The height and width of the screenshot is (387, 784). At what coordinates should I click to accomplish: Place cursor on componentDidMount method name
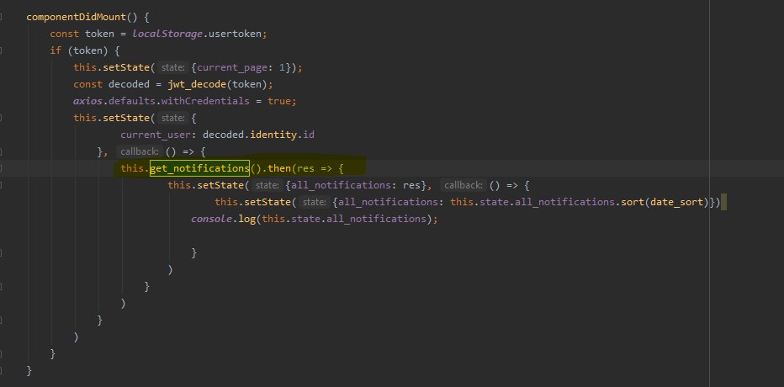click(76, 17)
